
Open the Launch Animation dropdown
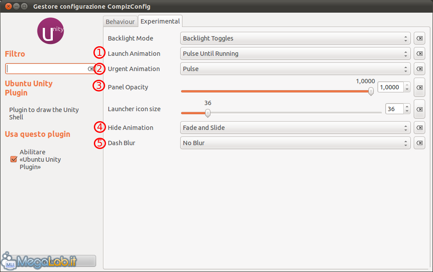tap(295, 54)
